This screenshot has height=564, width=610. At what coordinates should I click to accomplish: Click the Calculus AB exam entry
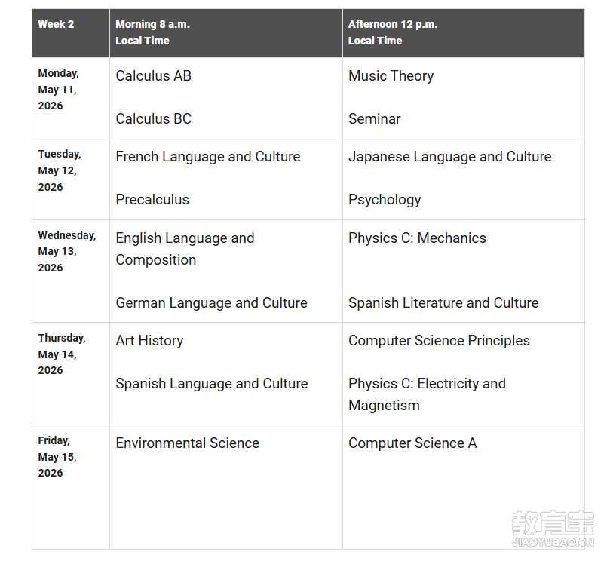(x=153, y=76)
